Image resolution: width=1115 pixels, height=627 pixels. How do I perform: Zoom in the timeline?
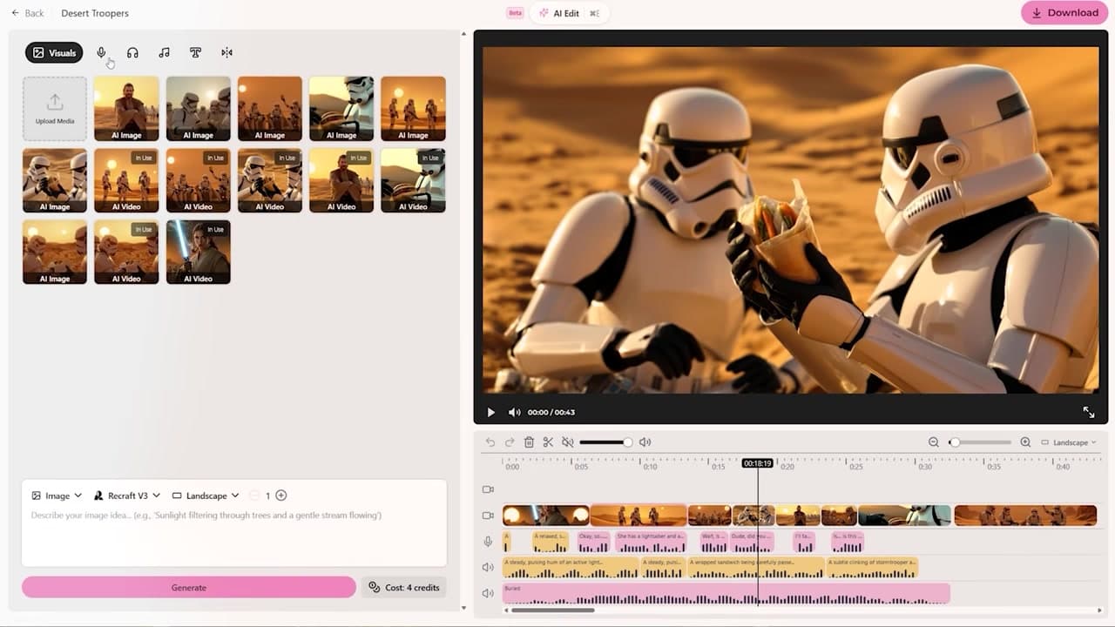coord(1025,442)
